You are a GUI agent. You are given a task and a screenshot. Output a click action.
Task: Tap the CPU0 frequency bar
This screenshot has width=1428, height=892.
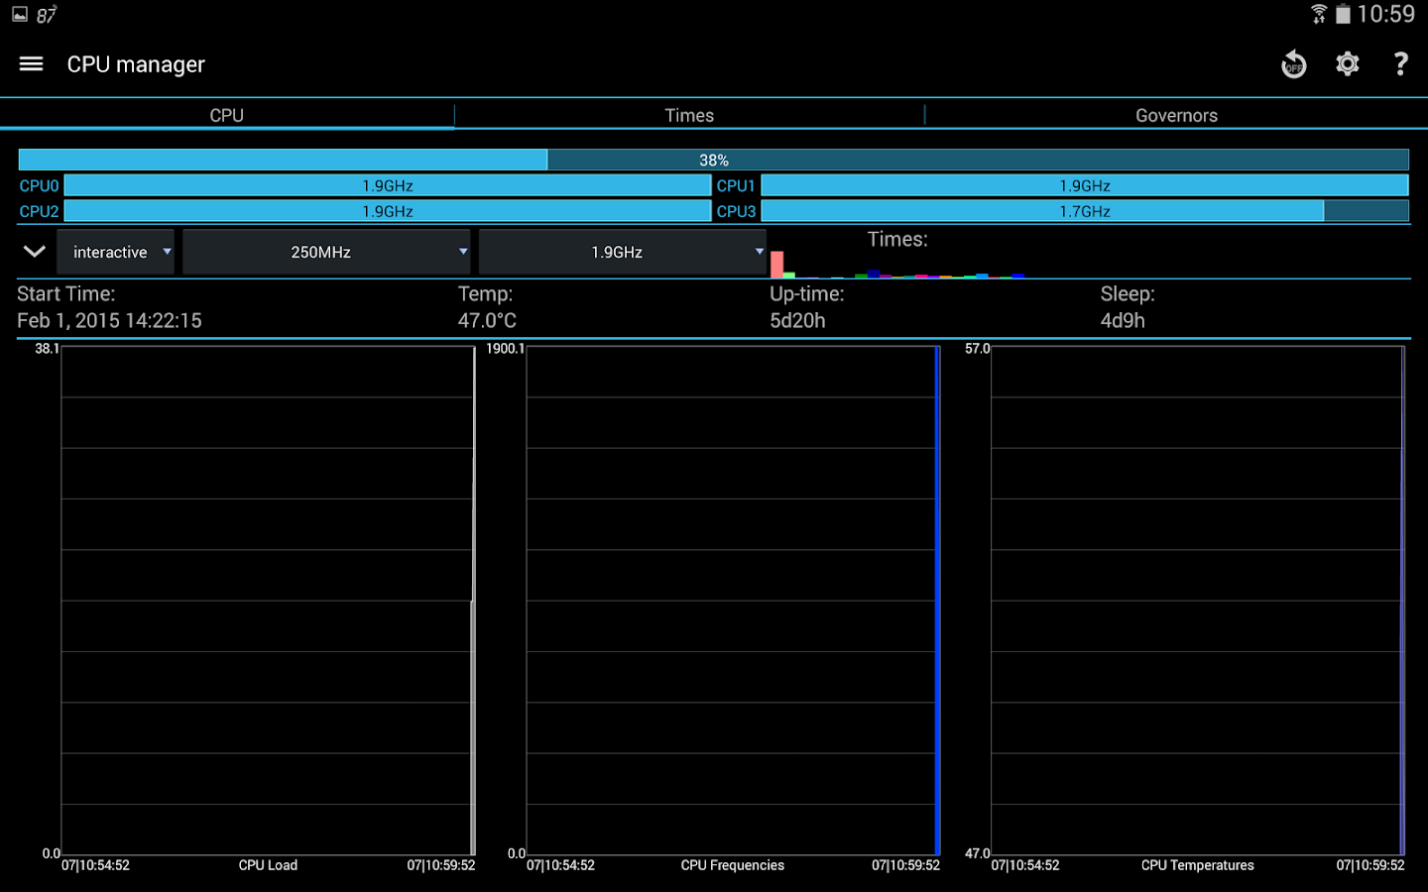387,185
